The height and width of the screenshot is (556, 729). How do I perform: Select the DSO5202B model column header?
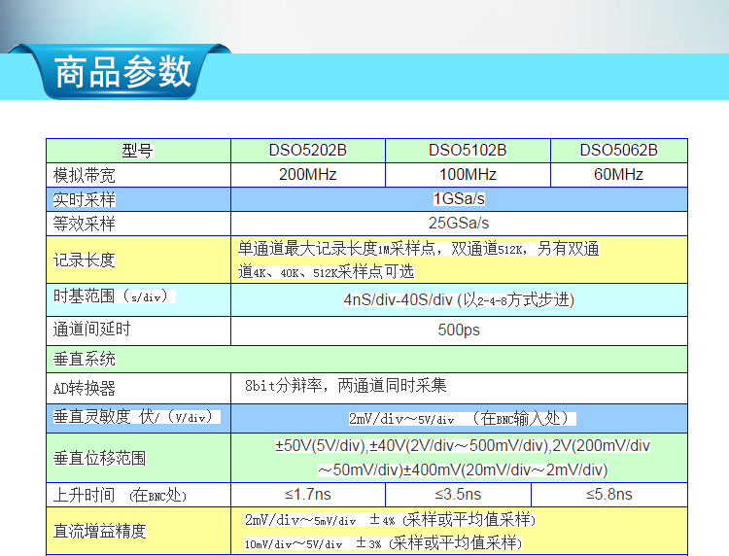pyautogui.click(x=307, y=151)
